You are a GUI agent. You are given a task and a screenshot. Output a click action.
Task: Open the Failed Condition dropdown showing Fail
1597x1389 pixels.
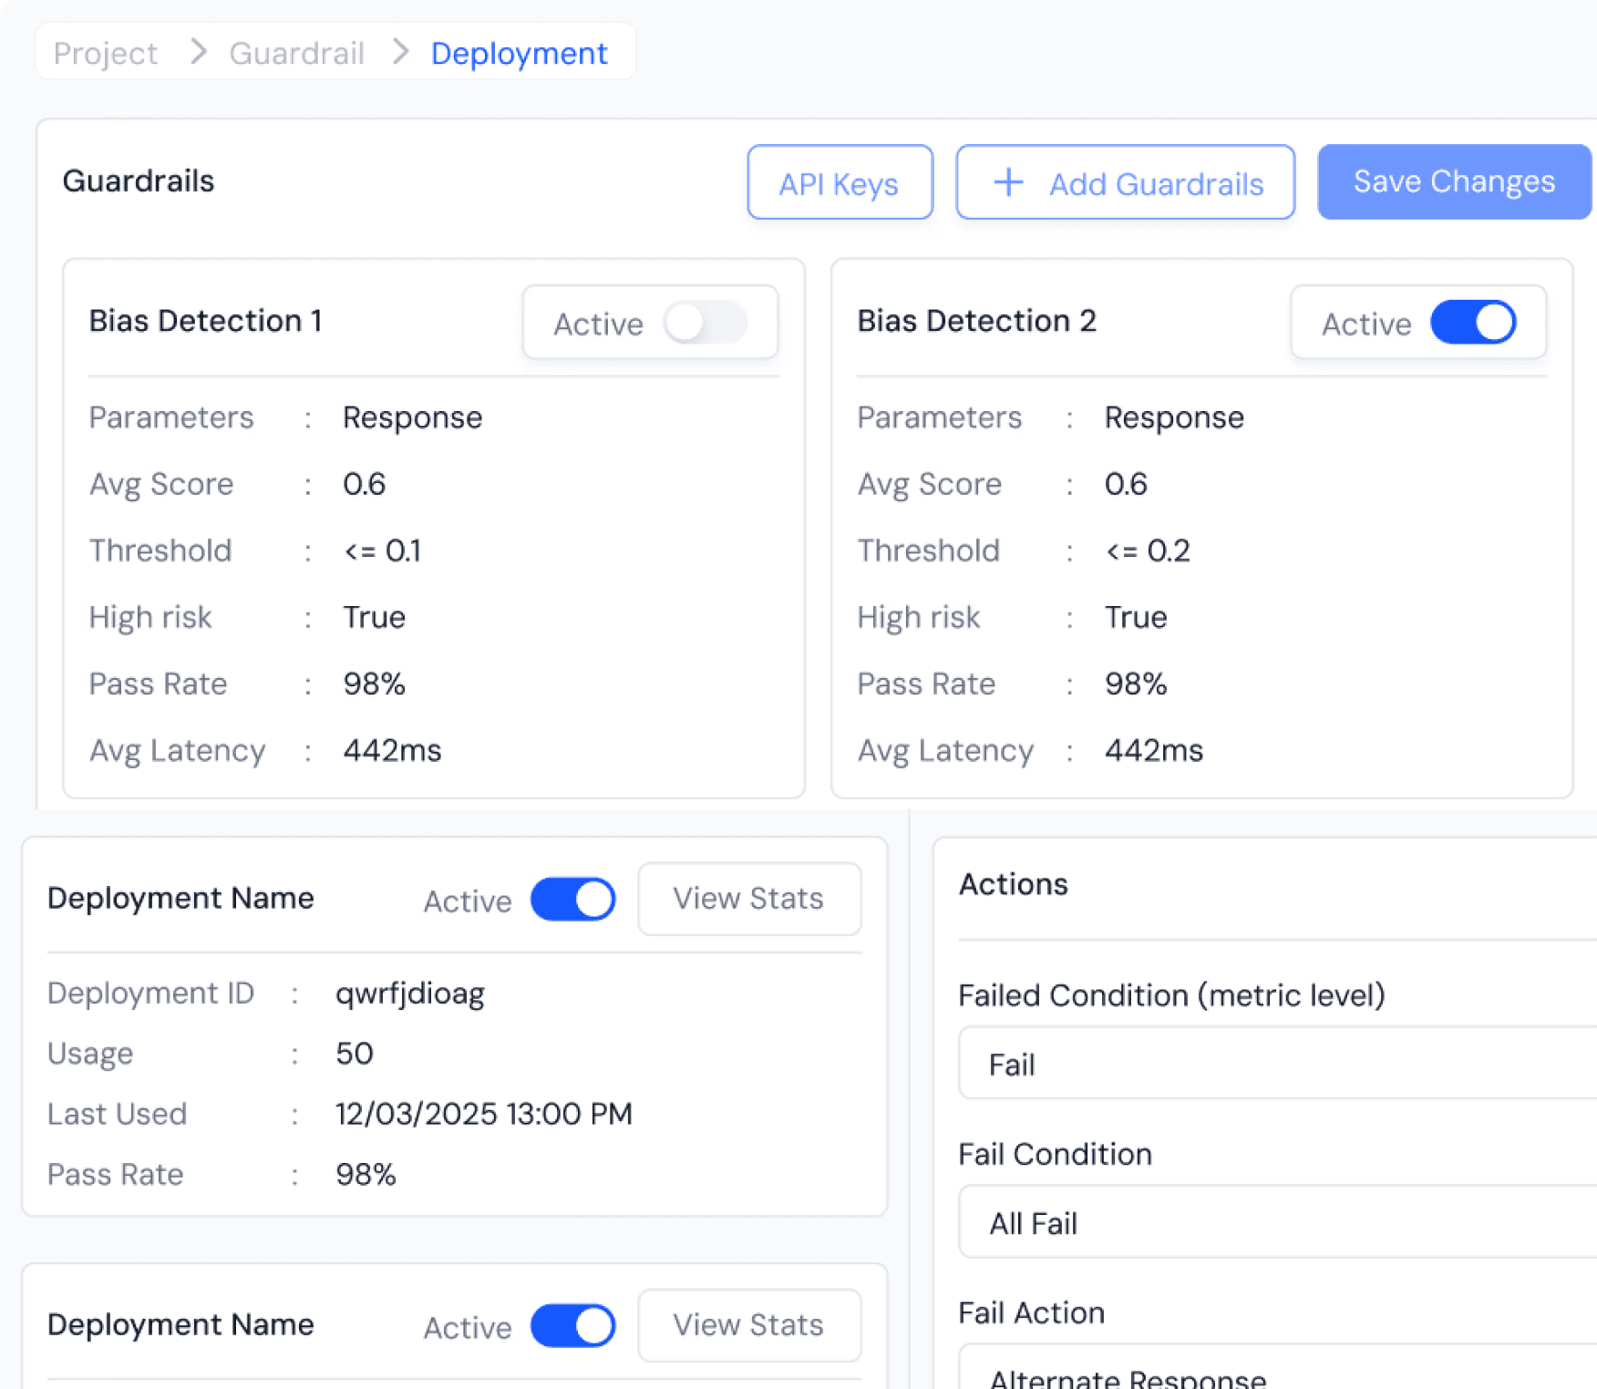1278,1064
